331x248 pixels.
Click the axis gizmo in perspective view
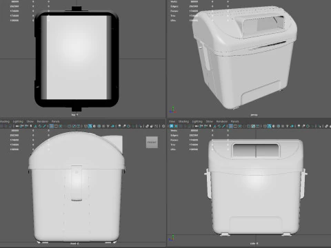point(172,110)
